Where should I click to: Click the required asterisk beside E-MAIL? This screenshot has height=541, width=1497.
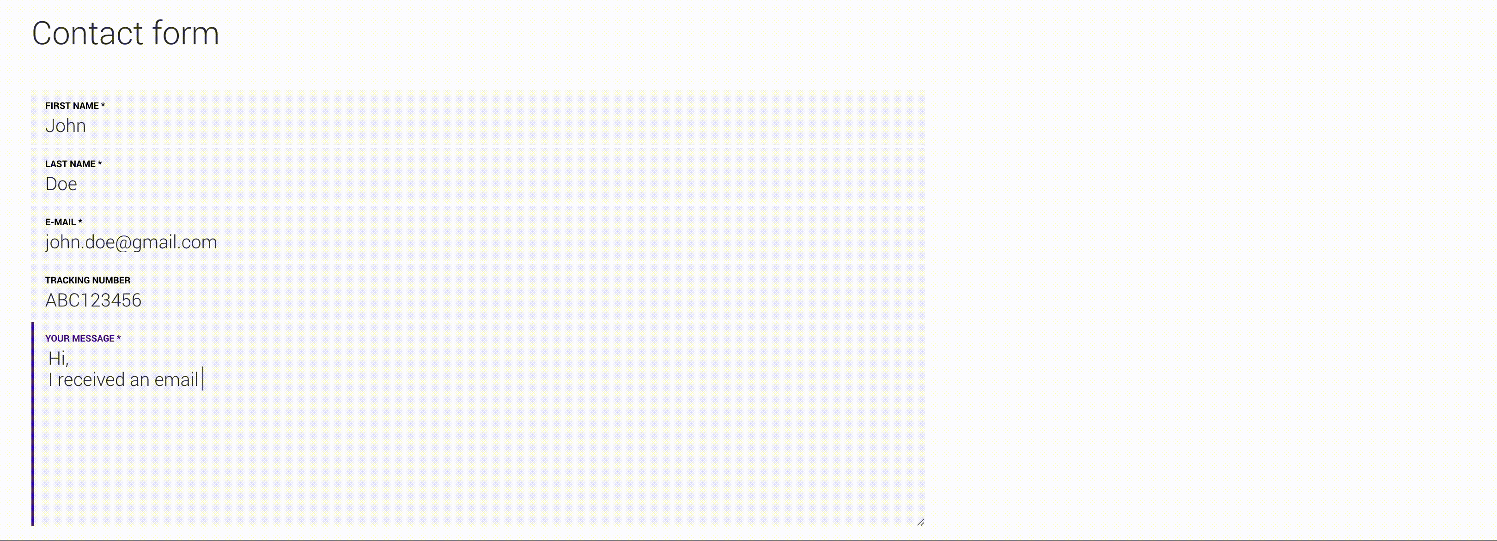point(80,221)
